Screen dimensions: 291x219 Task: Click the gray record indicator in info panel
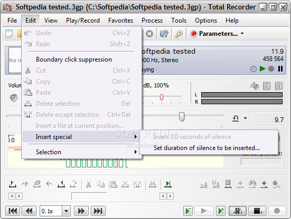(271, 69)
